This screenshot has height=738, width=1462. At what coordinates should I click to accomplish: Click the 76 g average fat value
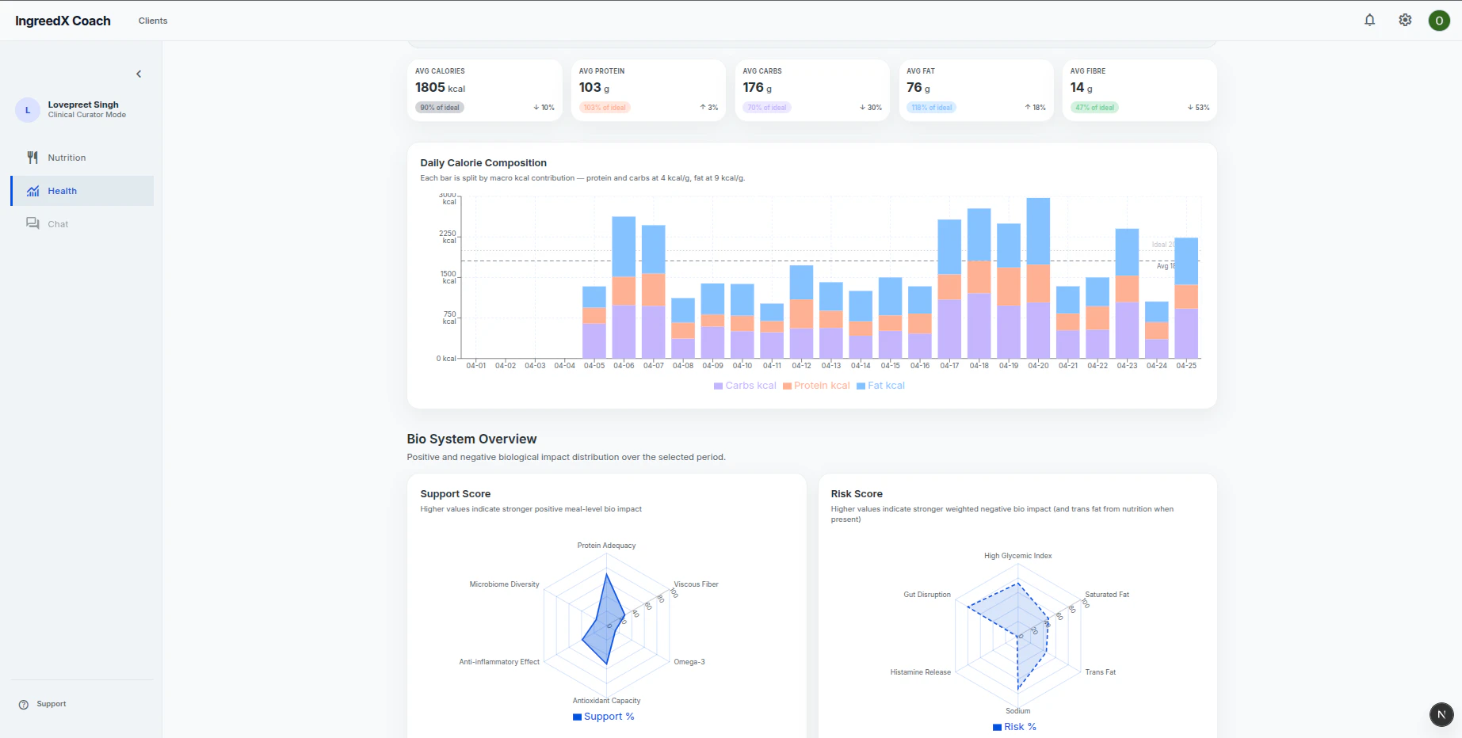[918, 88]
